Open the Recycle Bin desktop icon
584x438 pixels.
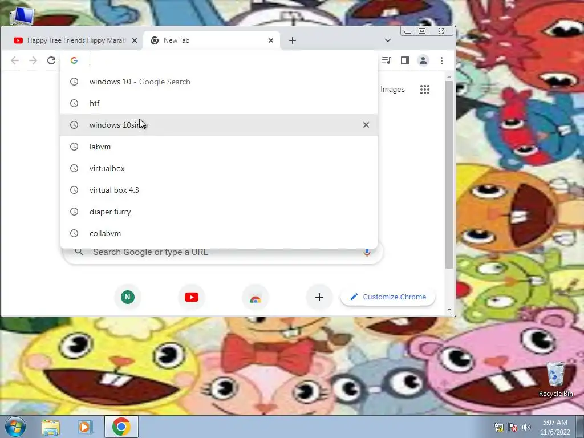click(x=555, y=379)
